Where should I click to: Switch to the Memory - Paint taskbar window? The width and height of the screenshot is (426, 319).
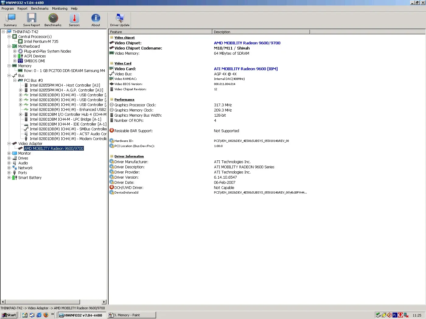132,315
